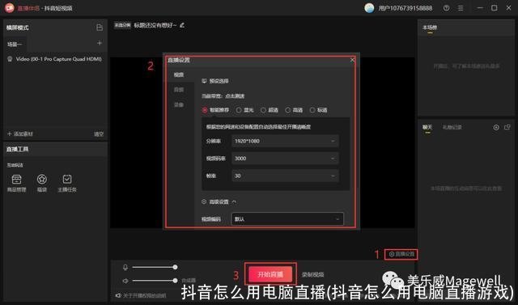Click the user avatar in the title bar

coord(369,8)
